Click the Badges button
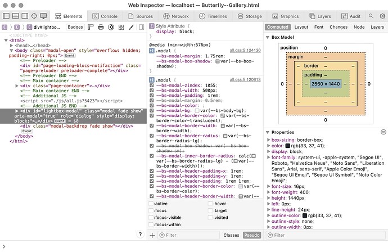388x252 pixels. click(x=75, y=26)
